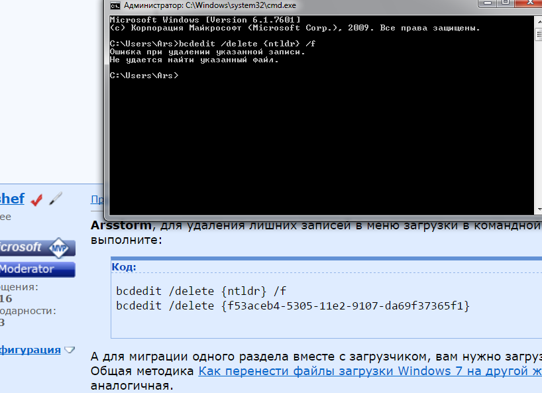Click the bold Arsstorm name in the post
Screen dimensions: 542x393
pyautogui.click(x=121, y=224)
